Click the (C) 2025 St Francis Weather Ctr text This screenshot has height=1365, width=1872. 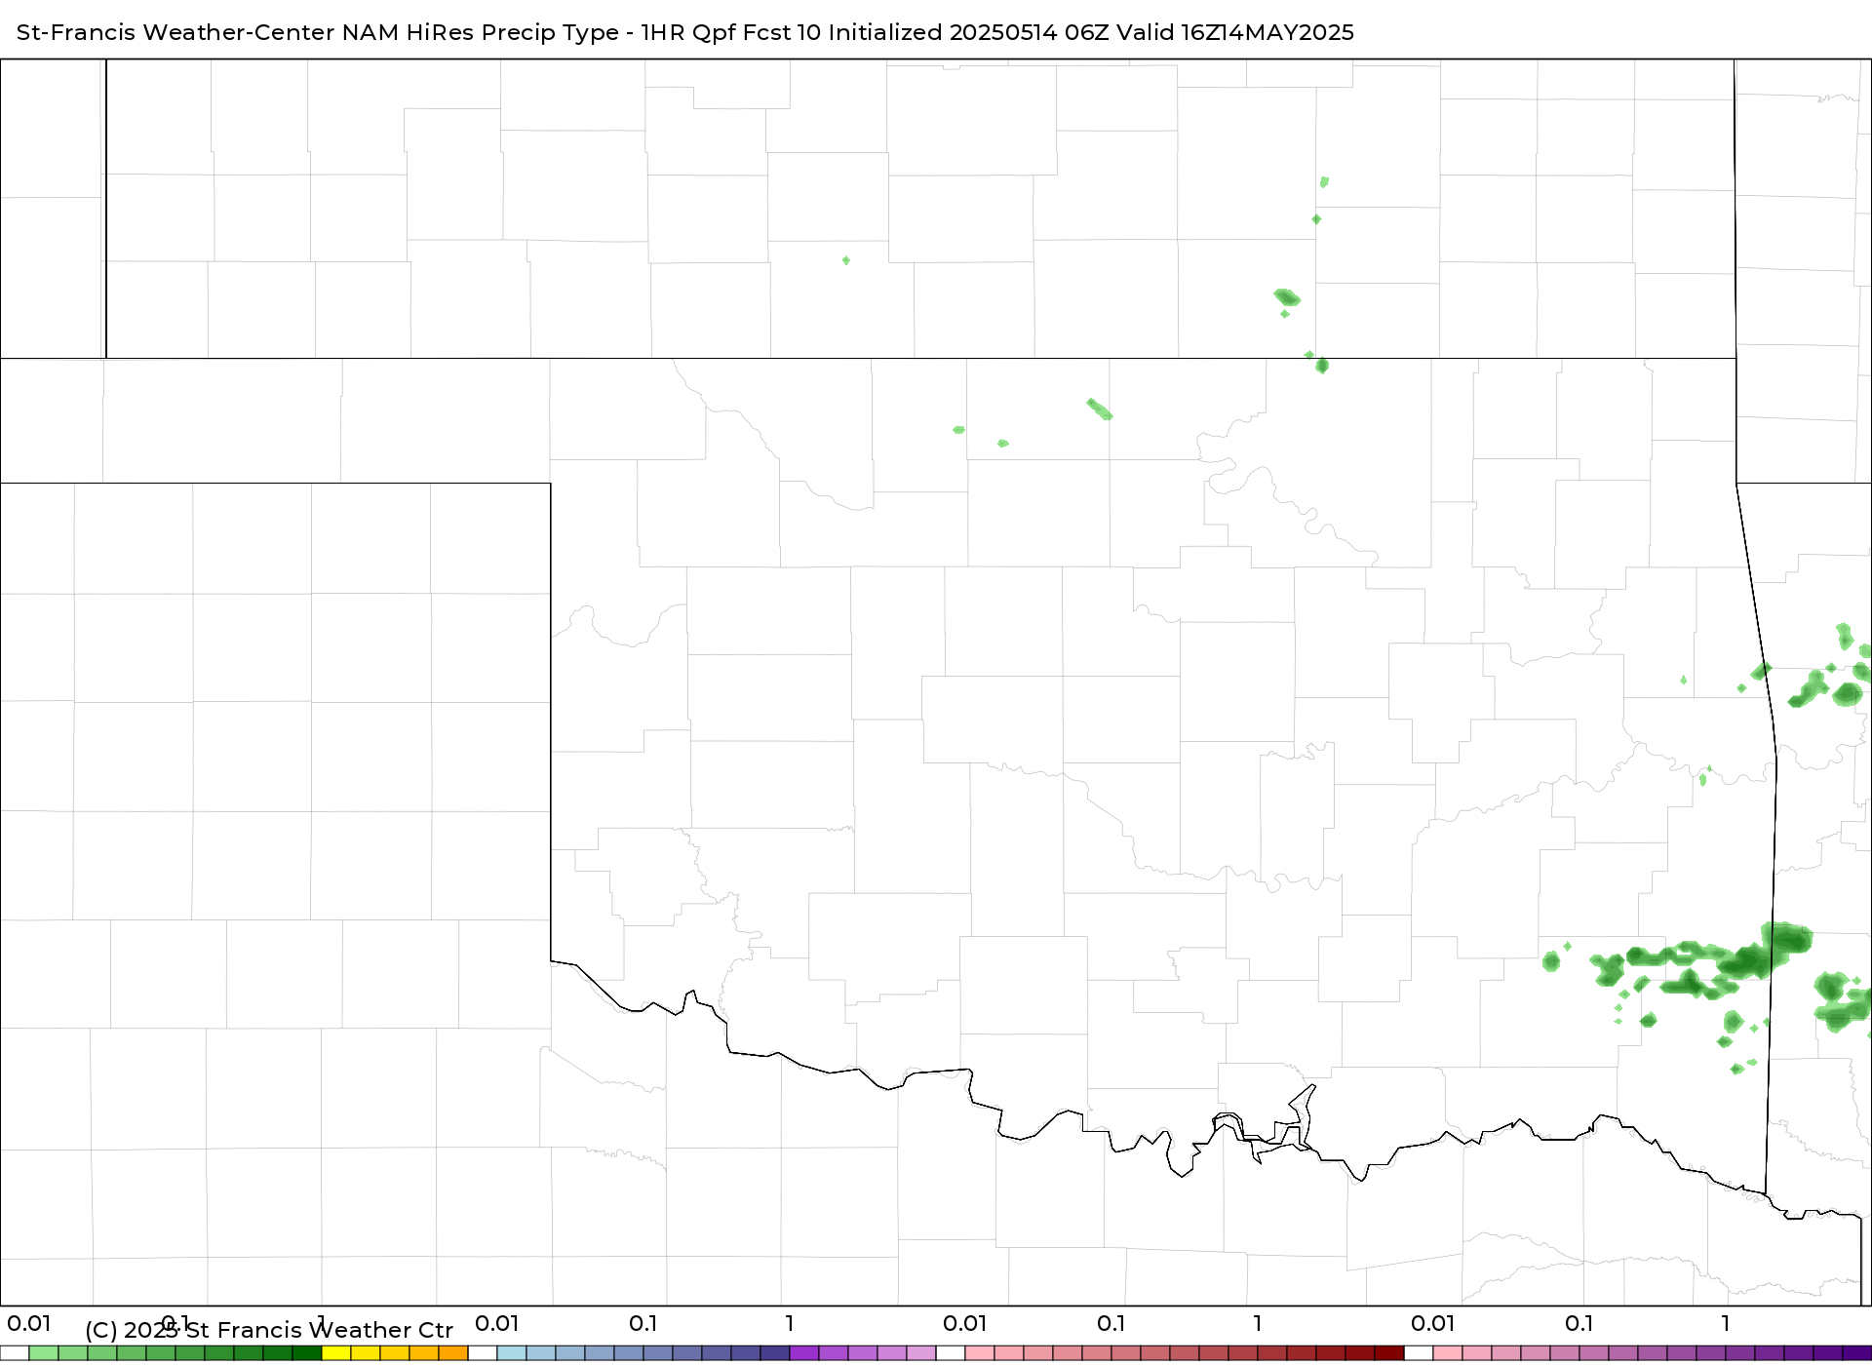point(269,1330)
